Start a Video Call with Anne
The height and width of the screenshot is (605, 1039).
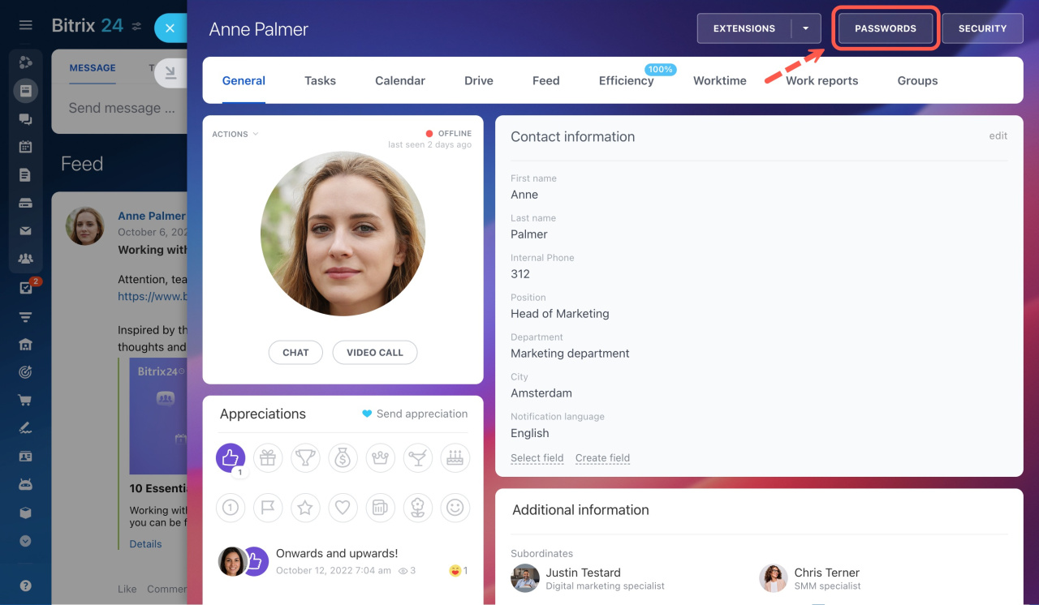[375, 353]
